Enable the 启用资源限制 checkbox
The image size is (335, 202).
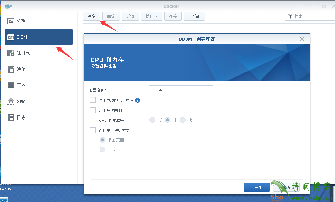tap(93, 110)
